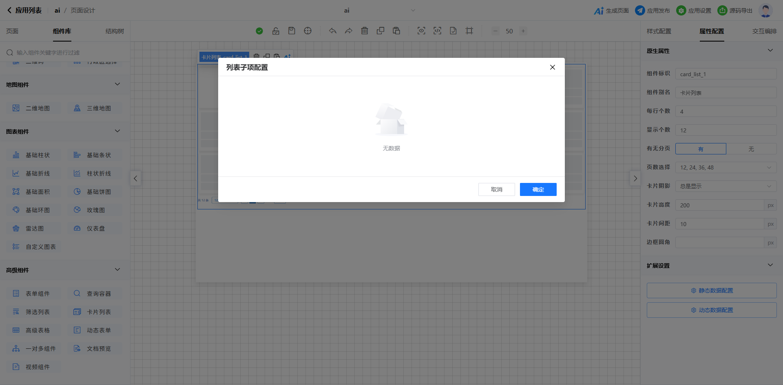The width and height of the screenshot is (783, 385).
Task: Select 无 for pagination option
Action: pyautogui.click(x=751, y=149)
